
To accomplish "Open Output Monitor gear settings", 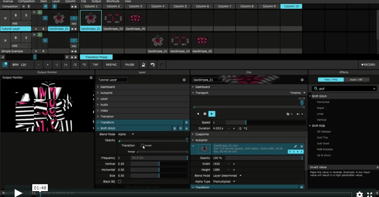I will point(91,78).
